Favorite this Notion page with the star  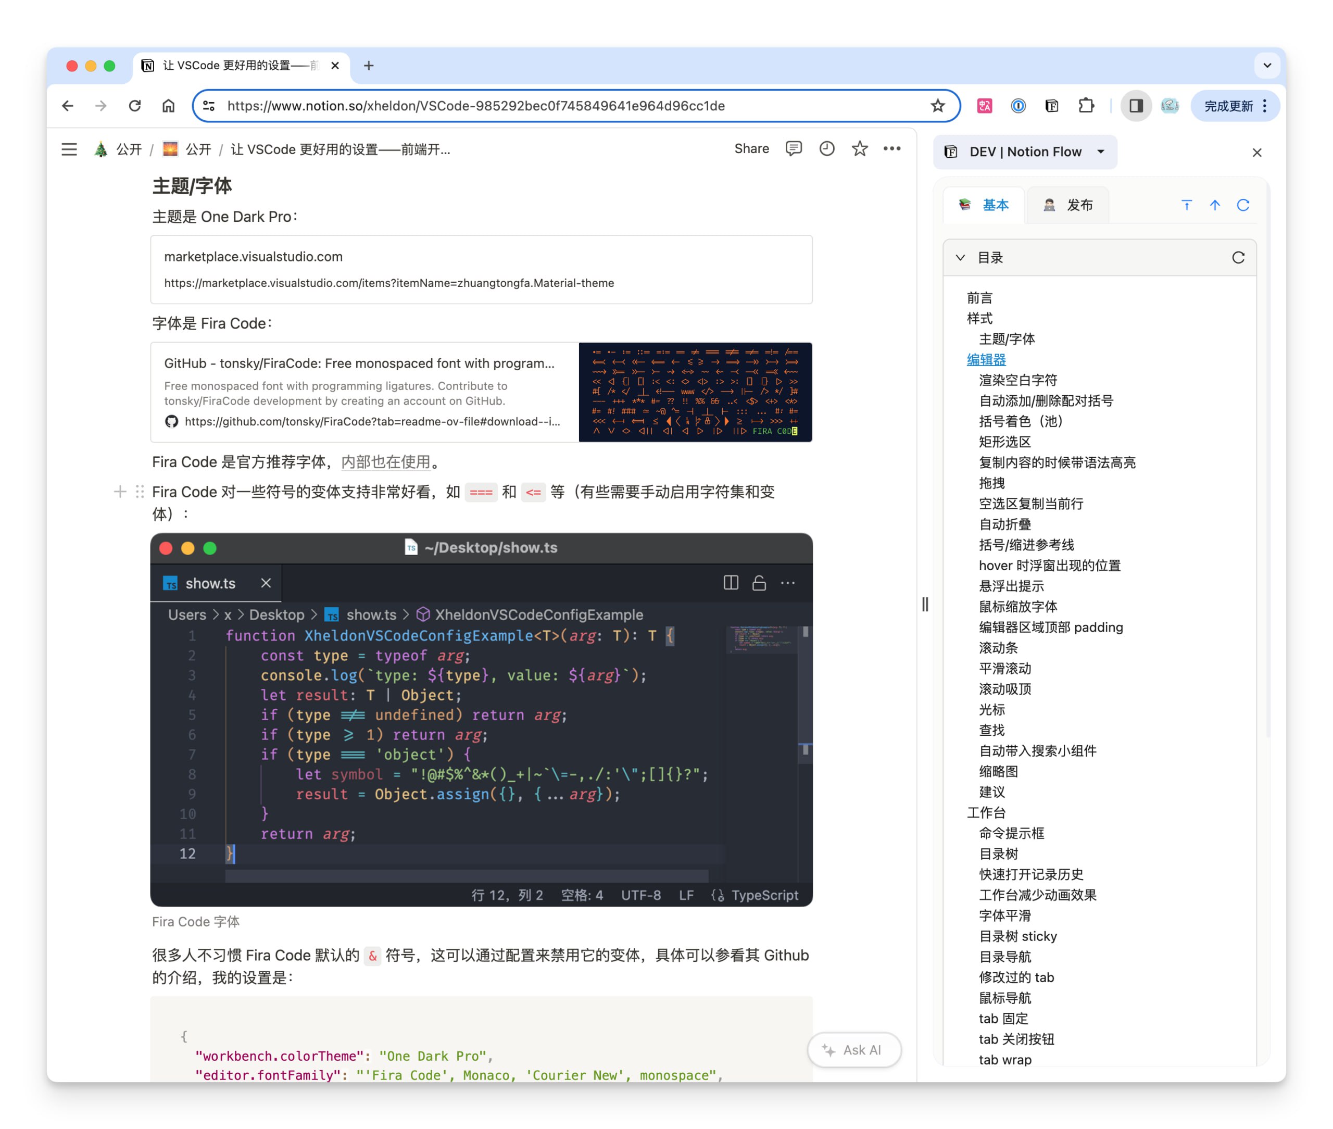click(860, 149)
